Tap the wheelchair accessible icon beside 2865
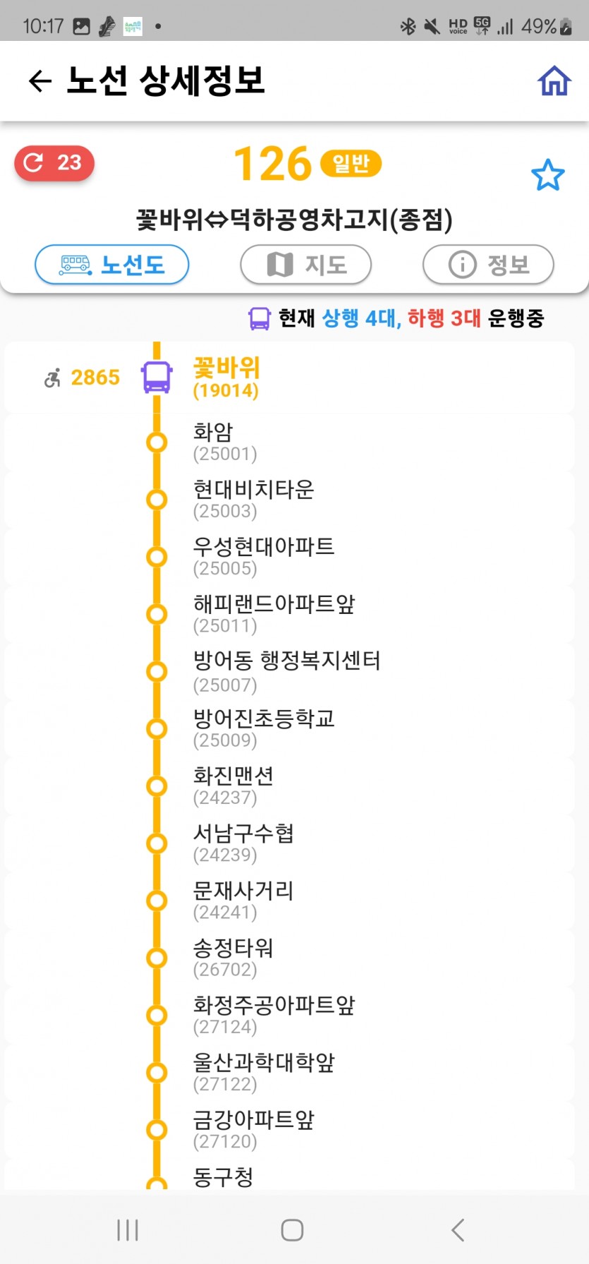The image size is (589, 1264). [x=52, y=378]
